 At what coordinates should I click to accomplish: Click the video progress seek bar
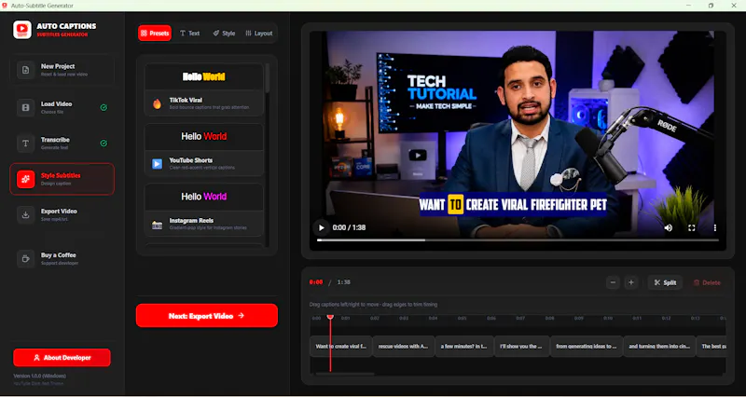518,240
